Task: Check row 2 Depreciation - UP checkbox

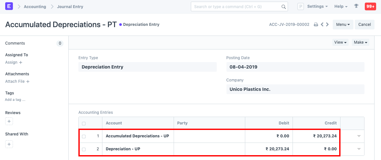Action: (x=84, y=149)
